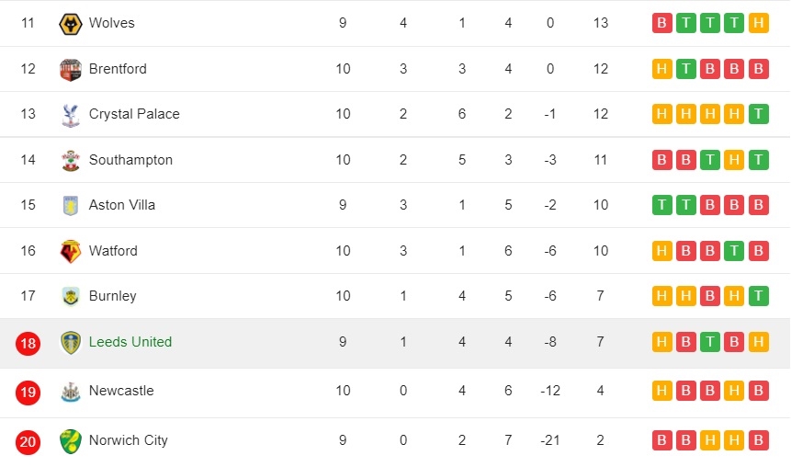Click the green T form badge for Leeds United
The height and width of the screenshot is (467, 791).
(710, 342)
